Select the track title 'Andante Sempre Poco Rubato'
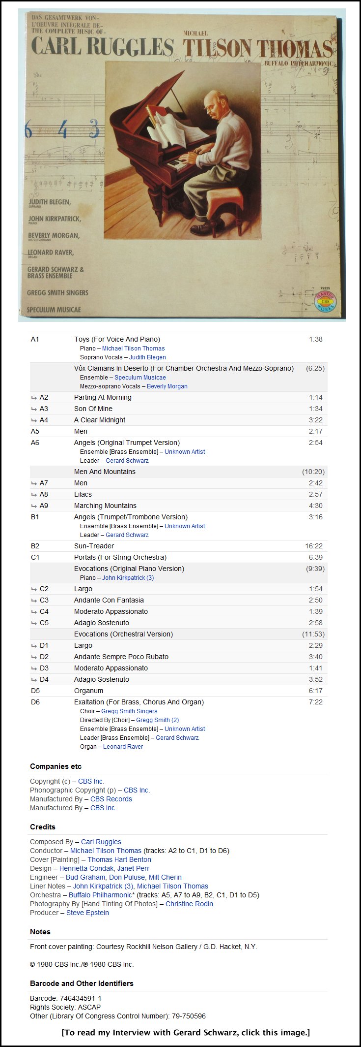This screenshot has width=361, height=1047. 121,657
